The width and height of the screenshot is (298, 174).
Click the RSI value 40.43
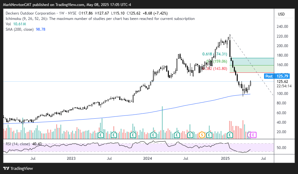coord(37,144)
